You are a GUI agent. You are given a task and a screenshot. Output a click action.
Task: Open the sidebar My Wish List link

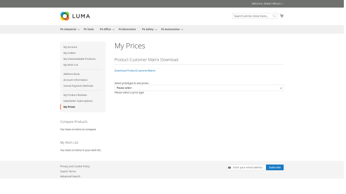pyautogui.click(x=71, y=65)
